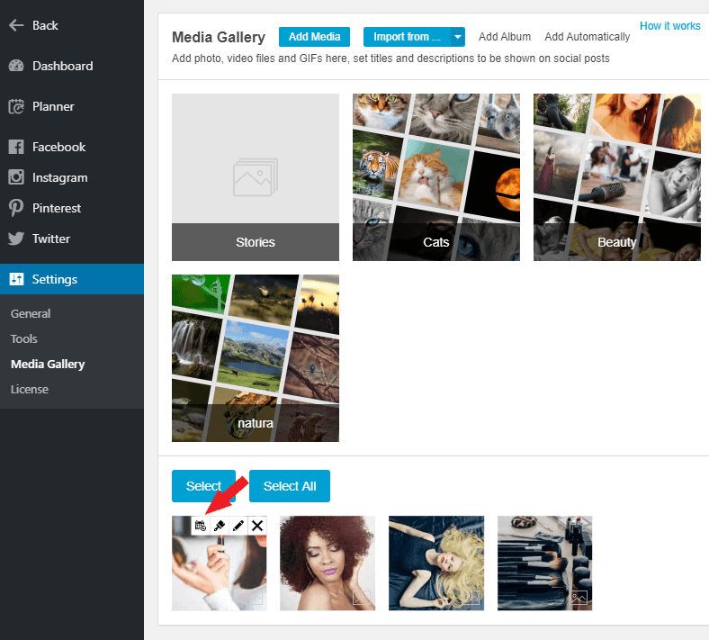Click the Planner calendar icon
Screen dimensions: 709x640
point(16,107)
